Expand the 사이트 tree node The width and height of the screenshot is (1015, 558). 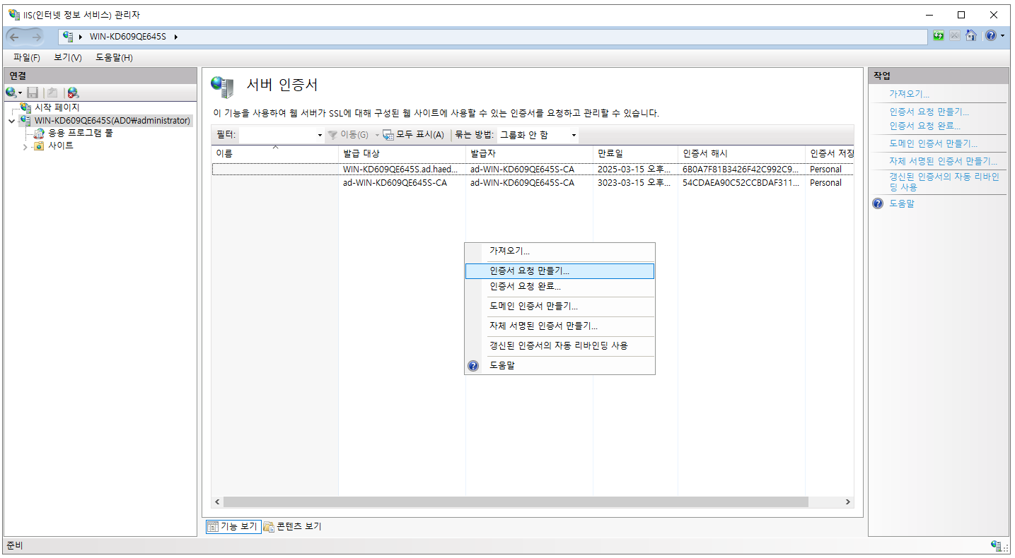tap(25, 146)
